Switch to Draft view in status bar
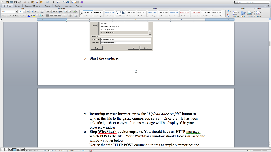Viewport: 271px width, 152px height. (3, 150)
